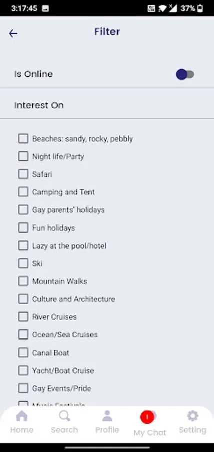Open Home from the house icon
Viewport: 214px width, 452px height.
(22, 416)
